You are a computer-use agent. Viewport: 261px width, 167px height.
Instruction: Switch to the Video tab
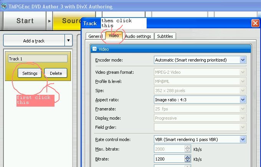click(x=114, y=36)
